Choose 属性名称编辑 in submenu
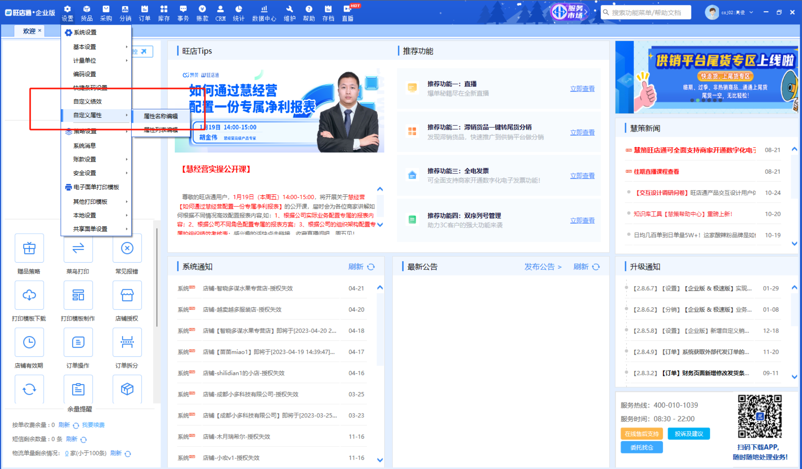This screenshot has width=802, height=469. pyautogui.click(x=161, y=116)
